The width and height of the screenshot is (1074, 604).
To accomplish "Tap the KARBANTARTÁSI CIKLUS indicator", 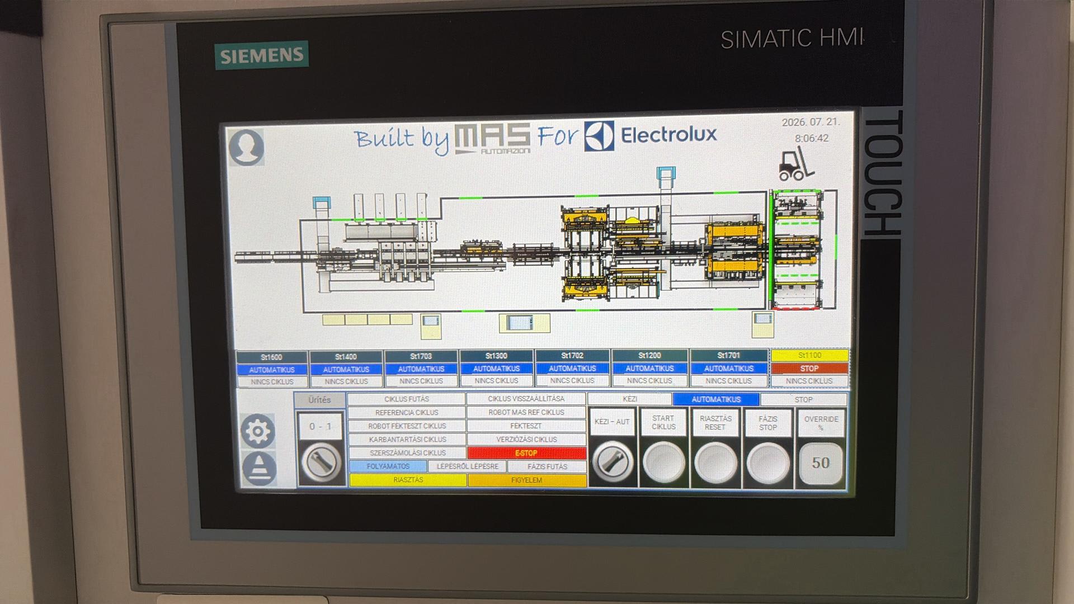I will [407, 440].
